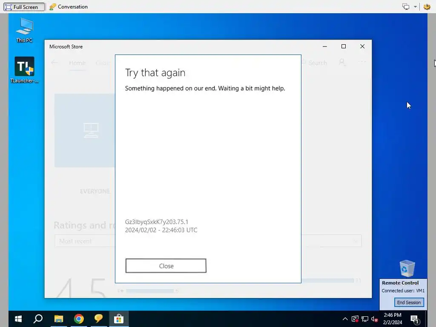Click the monitor selection icon in viewer toolbar
436x327 pixels.
point(406,7)
